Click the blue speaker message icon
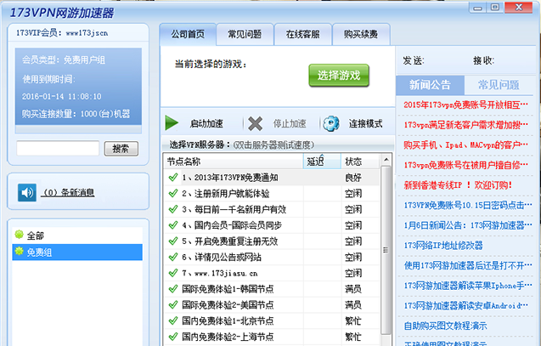Image resolution: width=541 pixels, height=346 pixels. [27, 192]
